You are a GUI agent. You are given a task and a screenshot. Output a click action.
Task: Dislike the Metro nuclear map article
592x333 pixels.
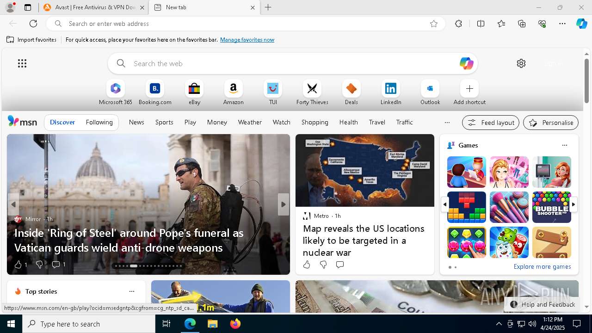tap(323, 265)
